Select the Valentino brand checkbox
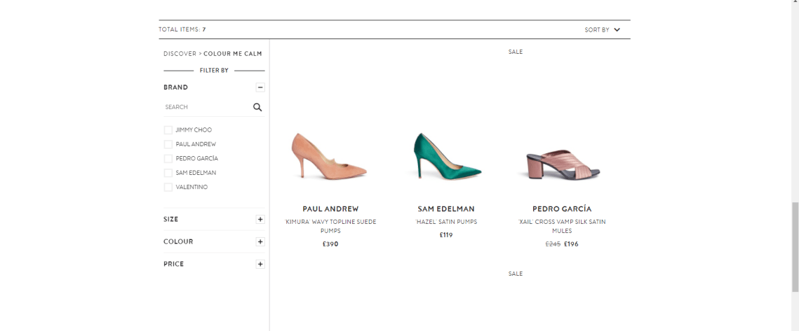 click(168, 187)
